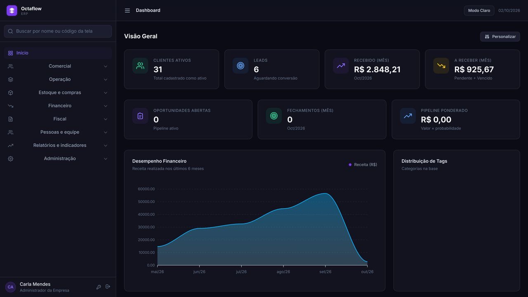Viewport: 528px width, 297px height.
Task: Click the Clientes Ativos users icon
Action: point(140,66)
